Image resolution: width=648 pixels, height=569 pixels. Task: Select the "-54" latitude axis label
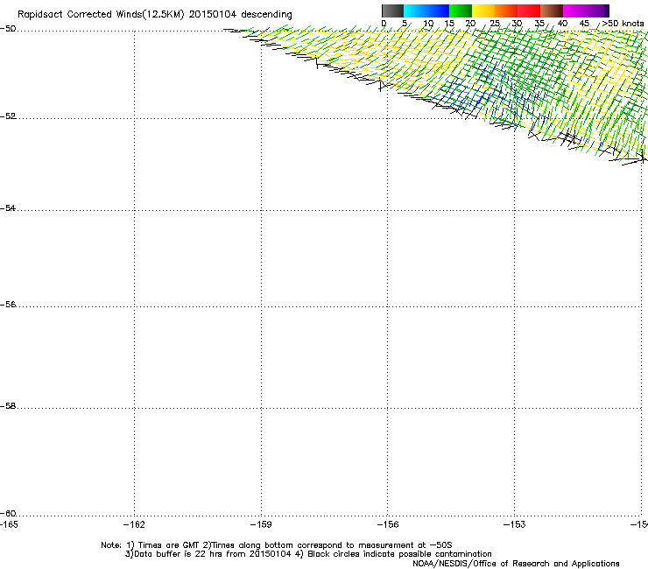(x=8, y=208)
